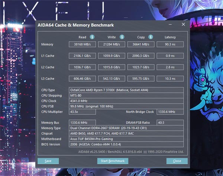Click the window title AIDA64 Cache & Memory Benchmark
This screenshot has width=223, height=176.
click(x=76, y=25)
